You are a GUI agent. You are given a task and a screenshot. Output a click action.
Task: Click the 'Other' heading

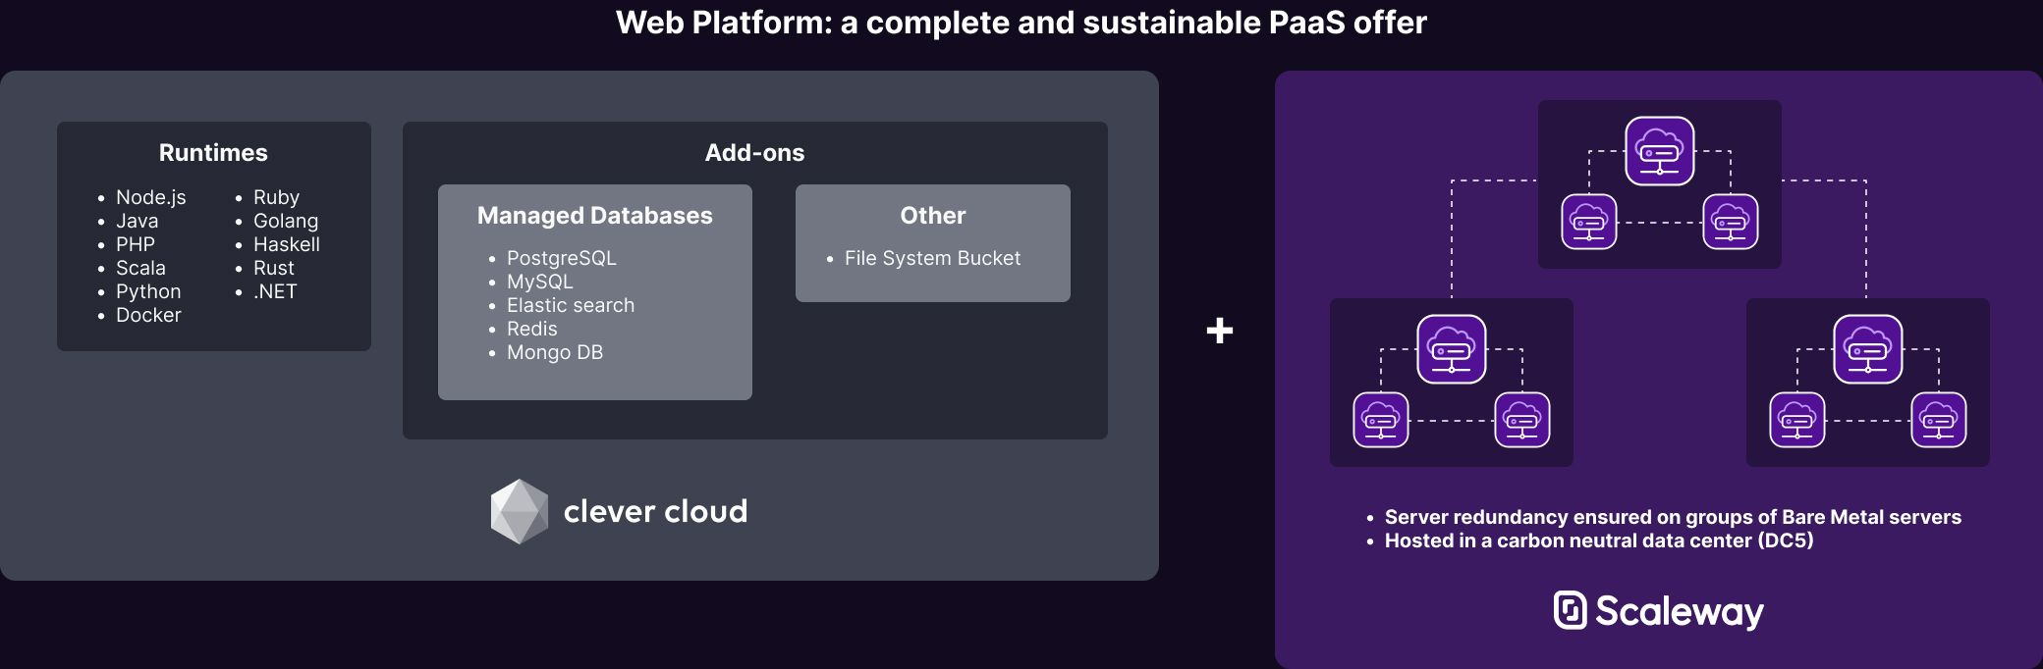[933, 216]
